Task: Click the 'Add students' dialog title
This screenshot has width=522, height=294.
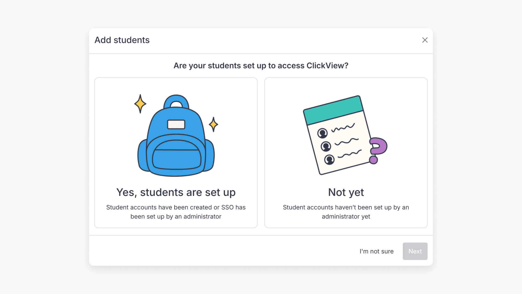Action: pos(122,40)
